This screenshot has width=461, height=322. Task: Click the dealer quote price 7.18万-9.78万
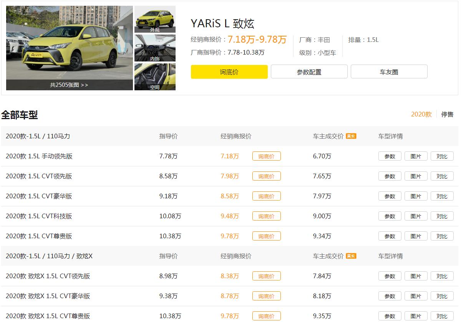(x=257, y=39)
